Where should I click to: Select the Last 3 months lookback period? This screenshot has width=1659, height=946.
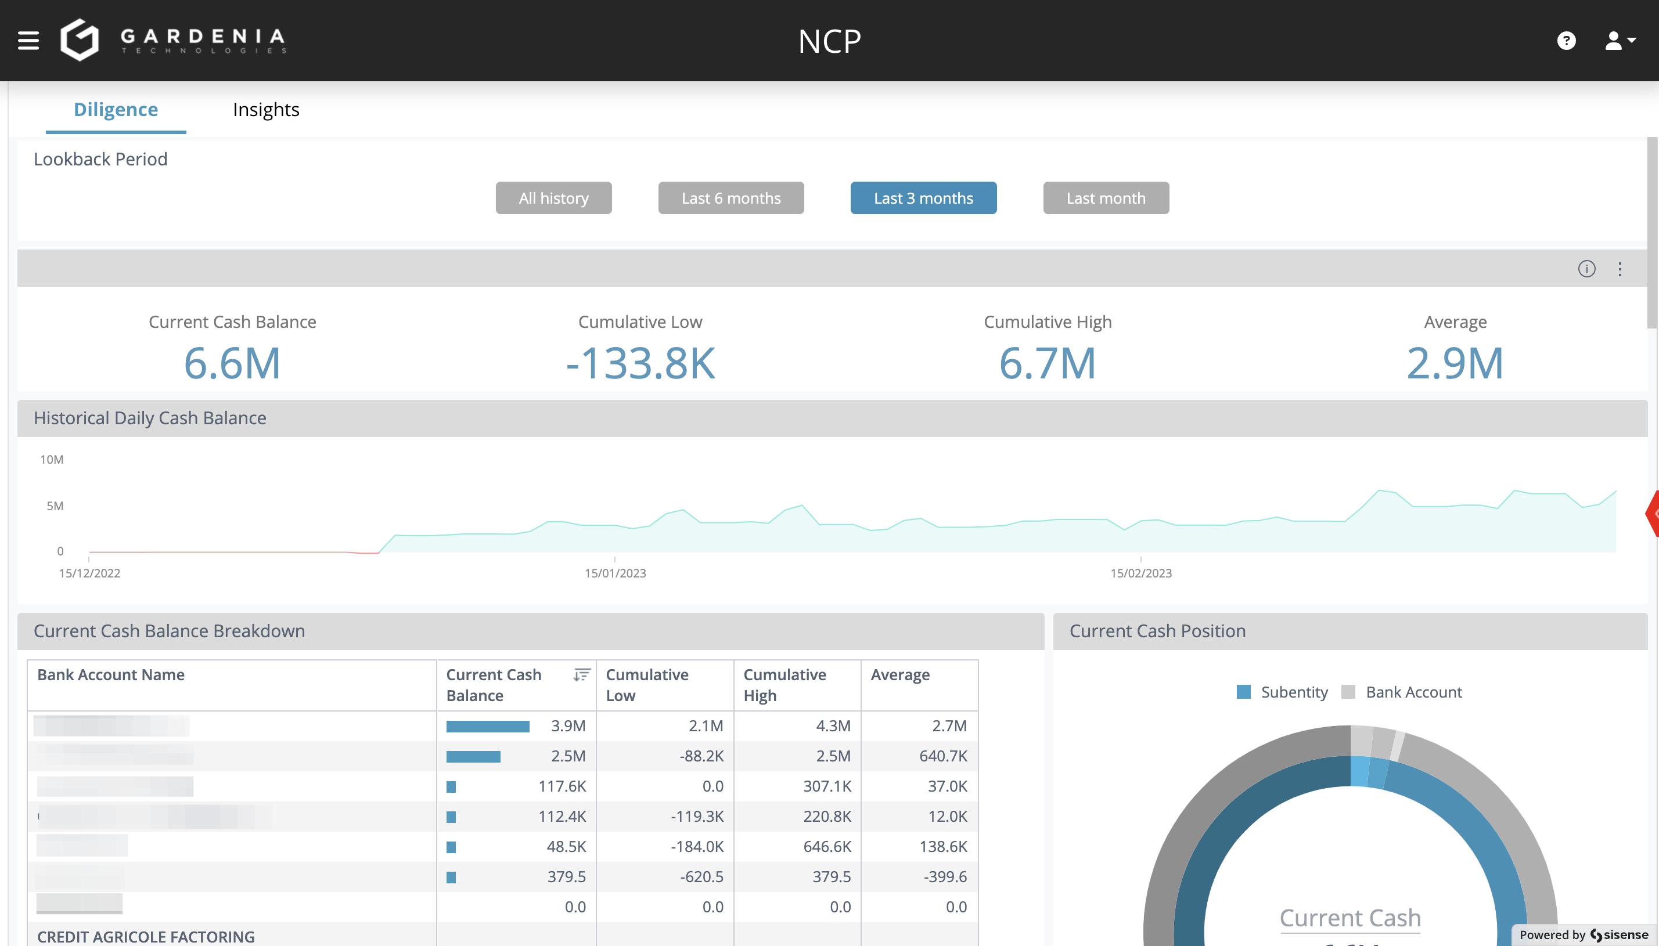(x=923, y=198)
